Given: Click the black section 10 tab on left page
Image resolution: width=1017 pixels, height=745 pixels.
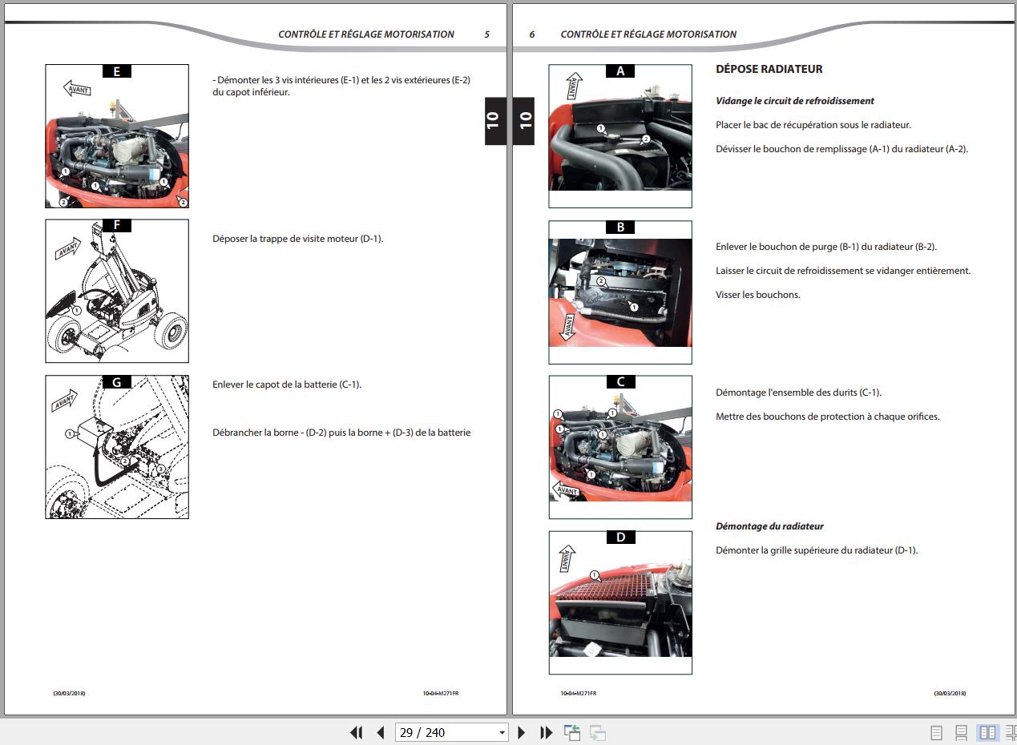Looking at the screenshot, I should click(493, 120).
